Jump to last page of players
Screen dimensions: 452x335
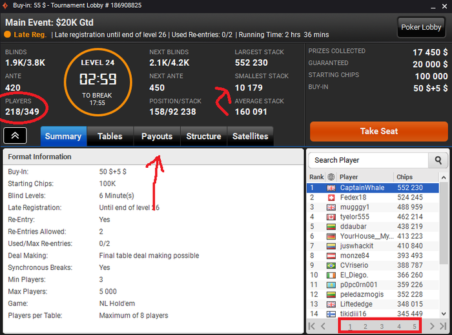[x=443, y=326]
